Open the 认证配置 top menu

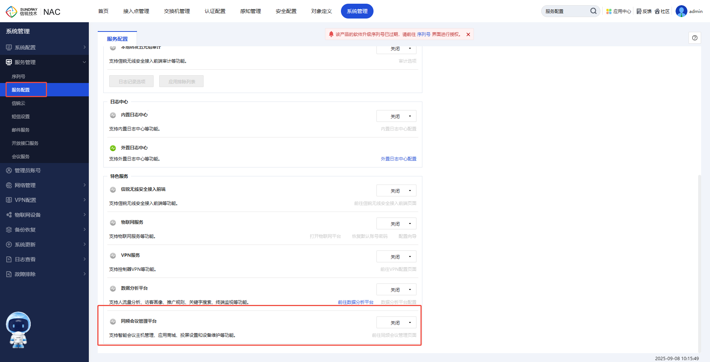(215, 11)
